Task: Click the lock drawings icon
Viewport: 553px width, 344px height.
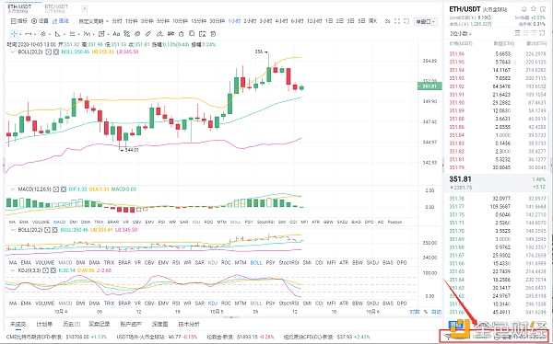Action: tap(182, 34)
